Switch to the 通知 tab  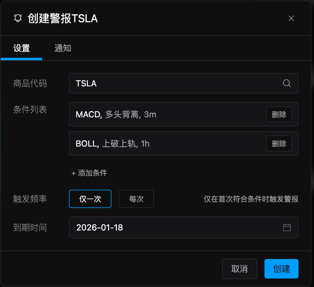pos(62,48)
